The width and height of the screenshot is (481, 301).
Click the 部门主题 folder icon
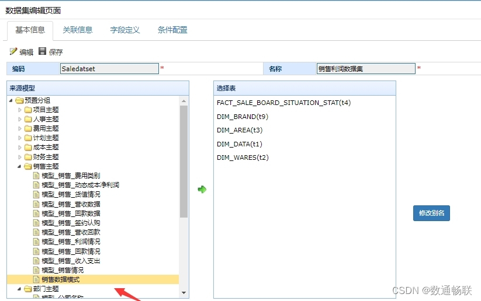tap(28, 289)
